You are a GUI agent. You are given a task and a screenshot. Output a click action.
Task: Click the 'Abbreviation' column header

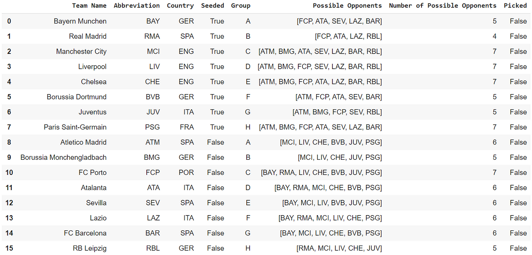pyautogui.click(x=137, y=6)
